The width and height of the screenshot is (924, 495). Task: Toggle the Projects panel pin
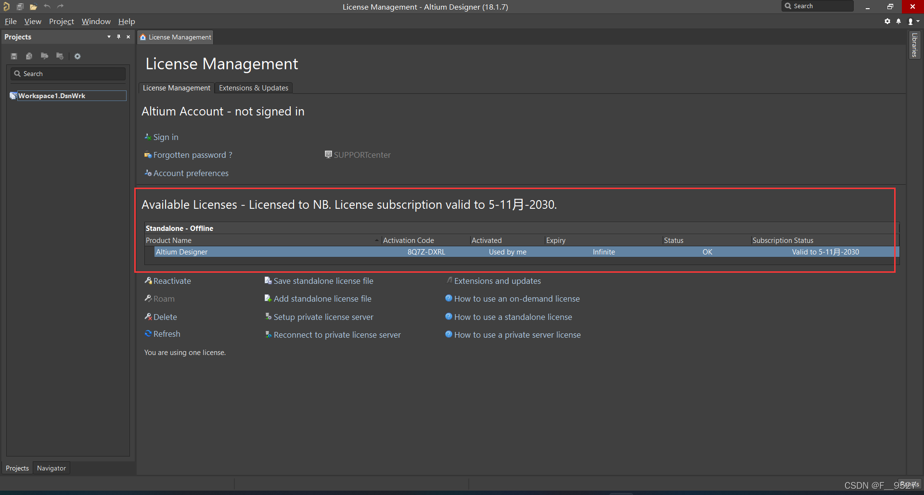pyautogui.click(x=118, y=37)
